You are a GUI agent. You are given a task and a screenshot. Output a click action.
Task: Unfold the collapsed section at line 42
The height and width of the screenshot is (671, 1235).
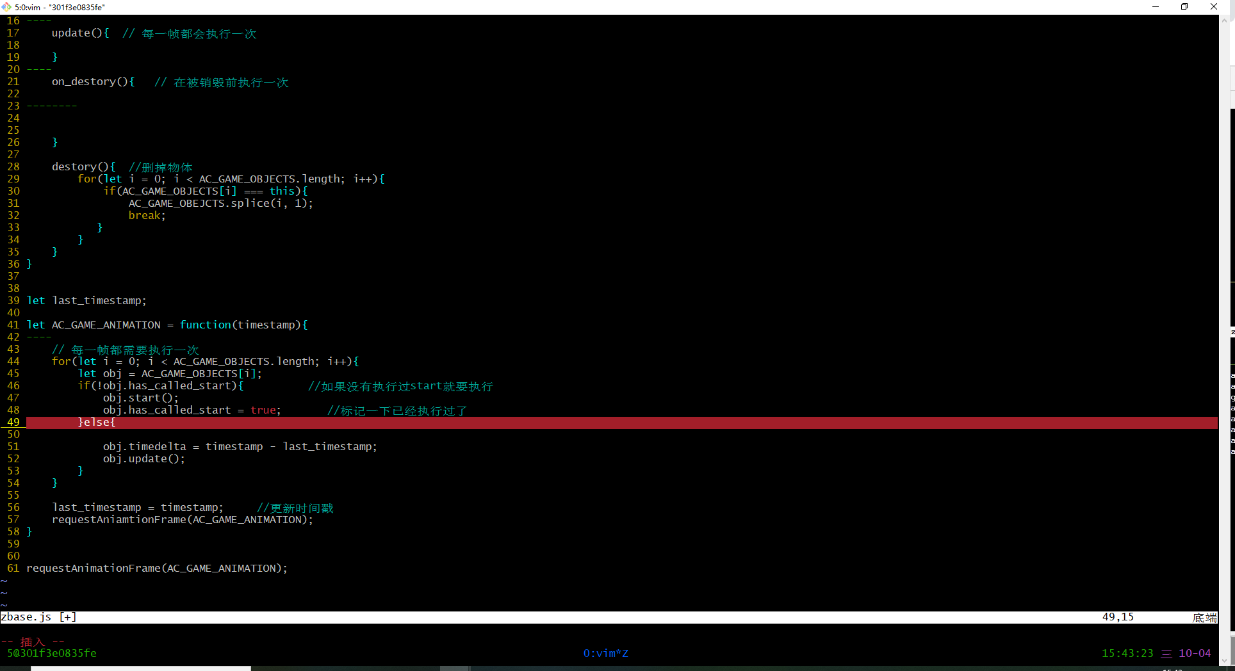38,337
